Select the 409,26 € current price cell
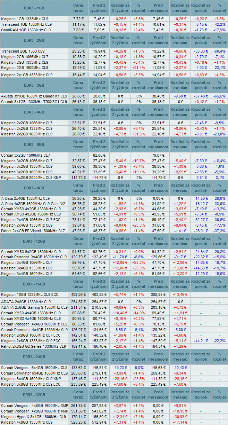The height and width of the screenshot is (425, 228). (x=78, y=294)
